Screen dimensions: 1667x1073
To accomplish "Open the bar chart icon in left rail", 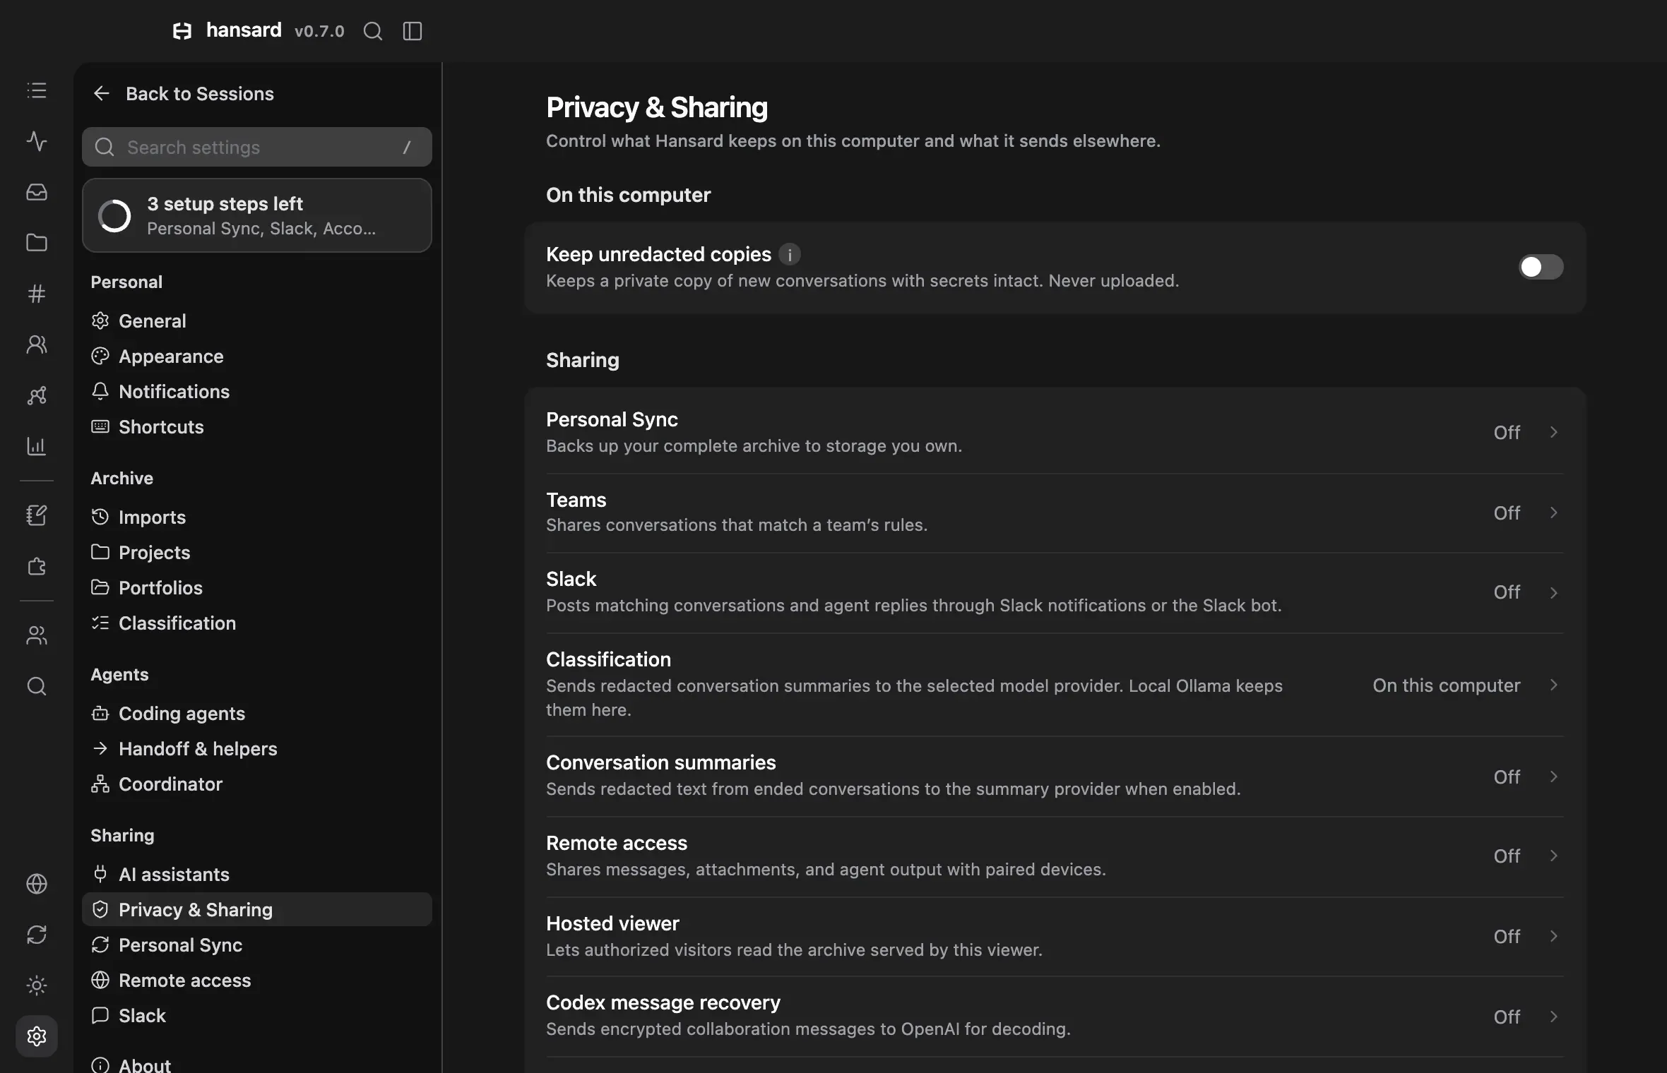I will click(x=37, y=446).
